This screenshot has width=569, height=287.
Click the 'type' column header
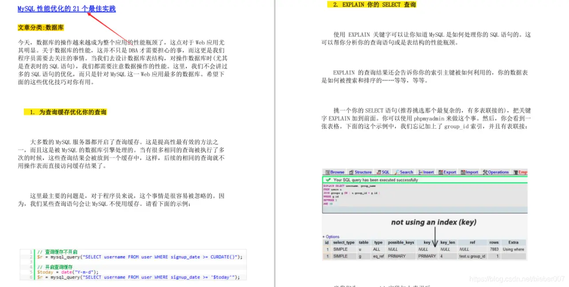pyautogui.click(x=378, y=242)
